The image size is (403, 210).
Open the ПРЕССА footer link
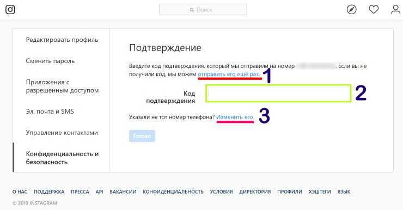(80, 192)
